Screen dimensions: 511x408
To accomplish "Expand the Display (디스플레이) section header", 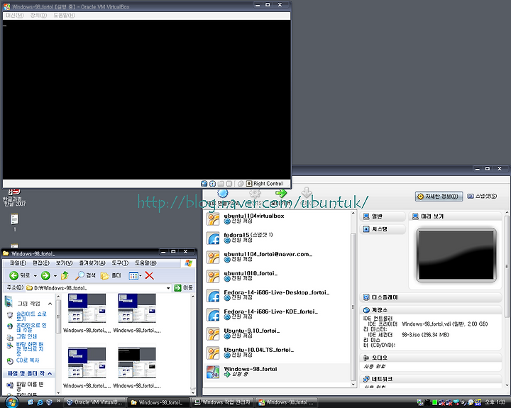I will 431,297.
